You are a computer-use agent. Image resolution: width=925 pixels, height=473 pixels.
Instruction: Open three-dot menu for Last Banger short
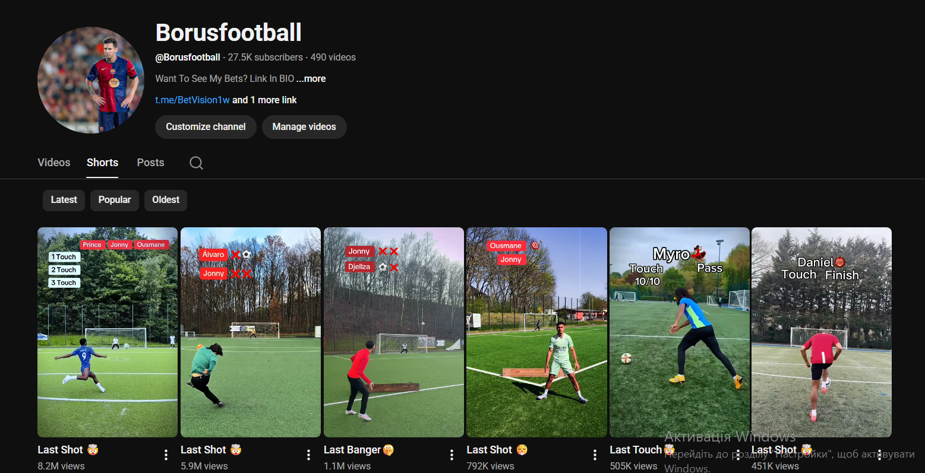click(452, 455)
